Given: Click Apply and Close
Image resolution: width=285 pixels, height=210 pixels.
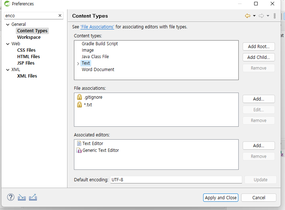Looking at the screenshot, I should (220, 197).
